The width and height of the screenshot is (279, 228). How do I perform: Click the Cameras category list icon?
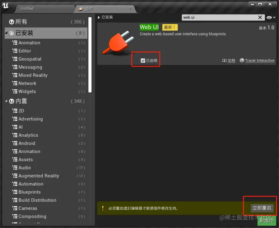(15, 208)
